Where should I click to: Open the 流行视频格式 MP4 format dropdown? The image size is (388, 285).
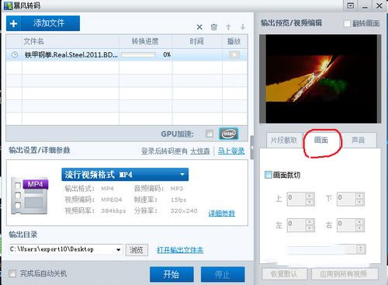[125, 175]
